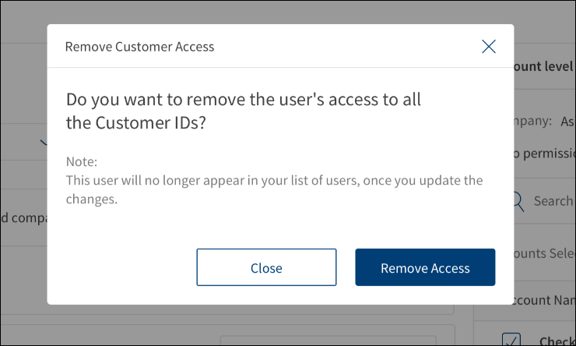
Task: Select the Check account row label
Action: pyautogui.click(x=557, y=341)
